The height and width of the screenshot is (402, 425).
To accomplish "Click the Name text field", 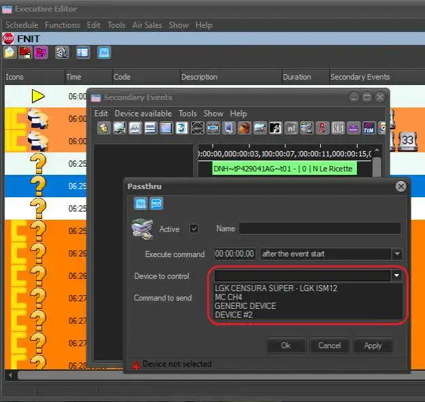I will tap(319, 229).
